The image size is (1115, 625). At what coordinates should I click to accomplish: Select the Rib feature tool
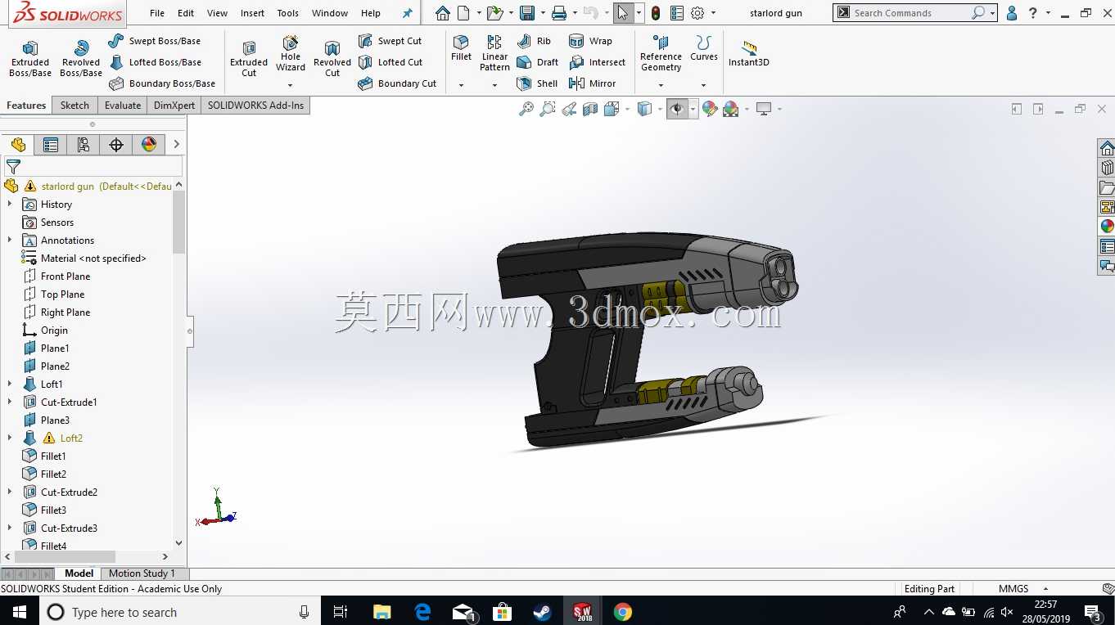[x=534, y=41]
